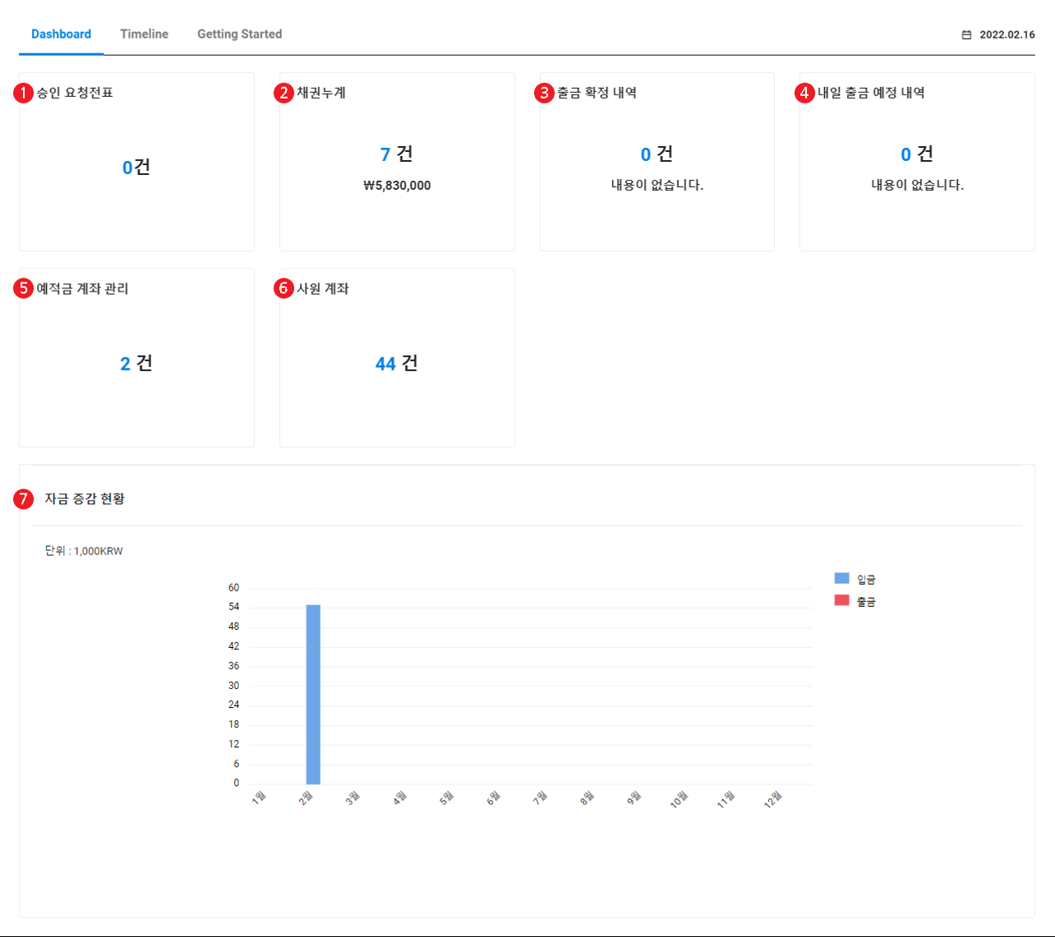Open the 7 건 count in 채권누계
Viewport: 1055px width, 937px height.
click(x=396, y=154)
